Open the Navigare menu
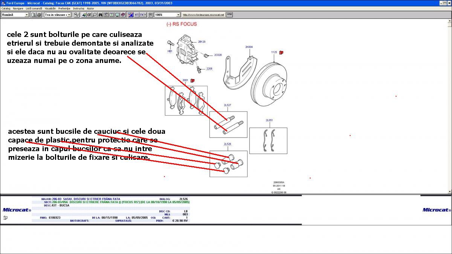 tap(18, 8)
